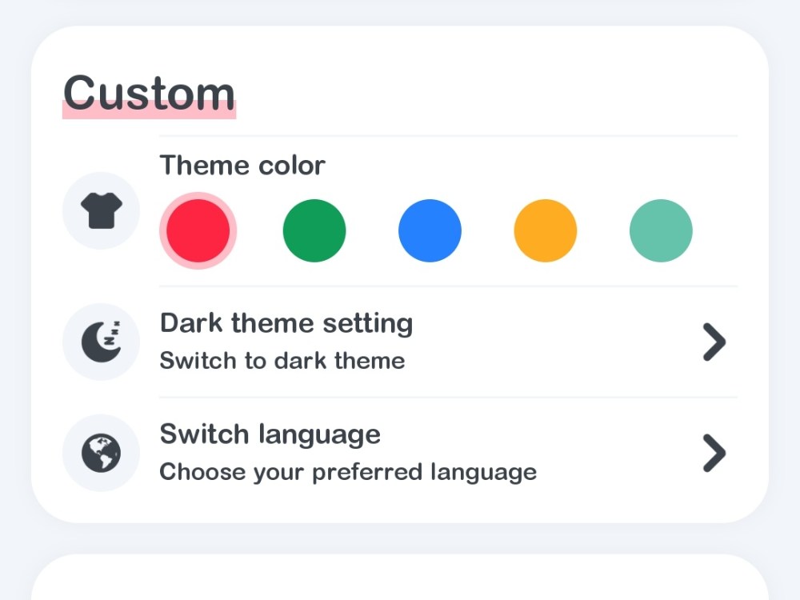Open the Dark theme setting row
Viewport: 800px width, 600px height.
(x=400, y=342)
